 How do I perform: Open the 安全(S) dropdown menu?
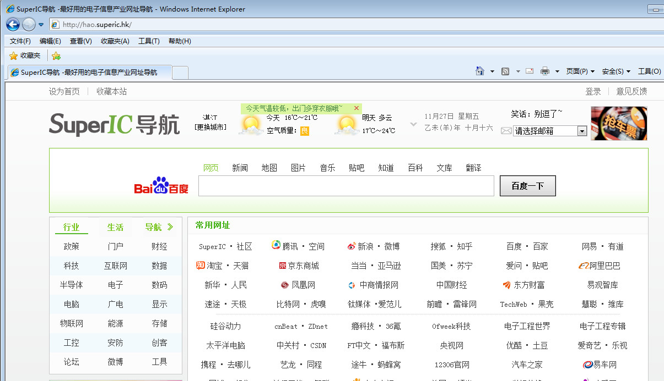613,71
